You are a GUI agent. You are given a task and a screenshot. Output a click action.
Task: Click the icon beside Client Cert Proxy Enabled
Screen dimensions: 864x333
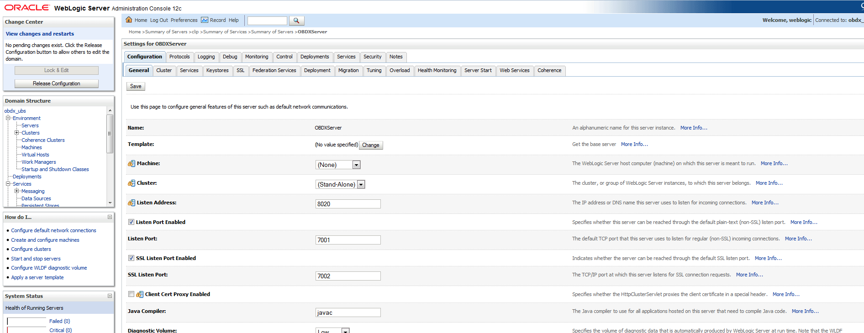140,294
